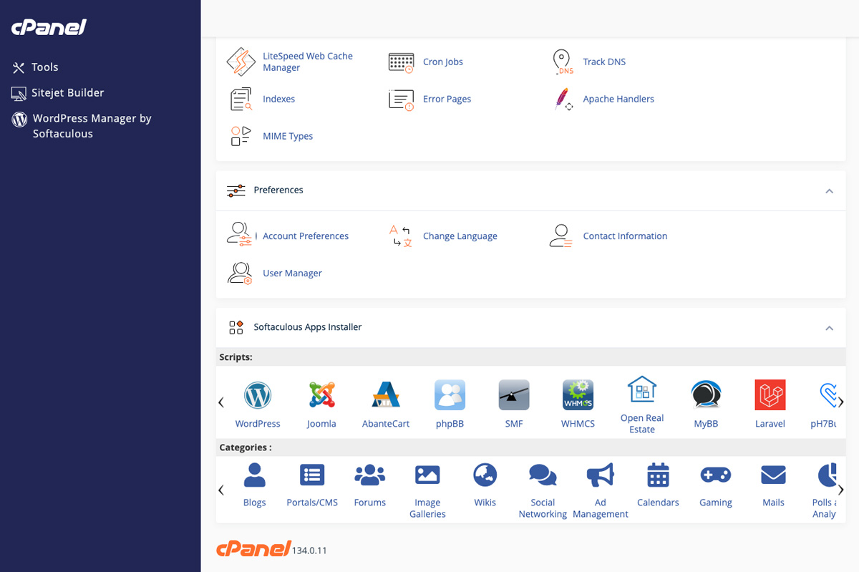Image resolution: width=859 pixels, height=572 pixels.
Task: Open the Track DNS icon
Action: coord(563,62)
